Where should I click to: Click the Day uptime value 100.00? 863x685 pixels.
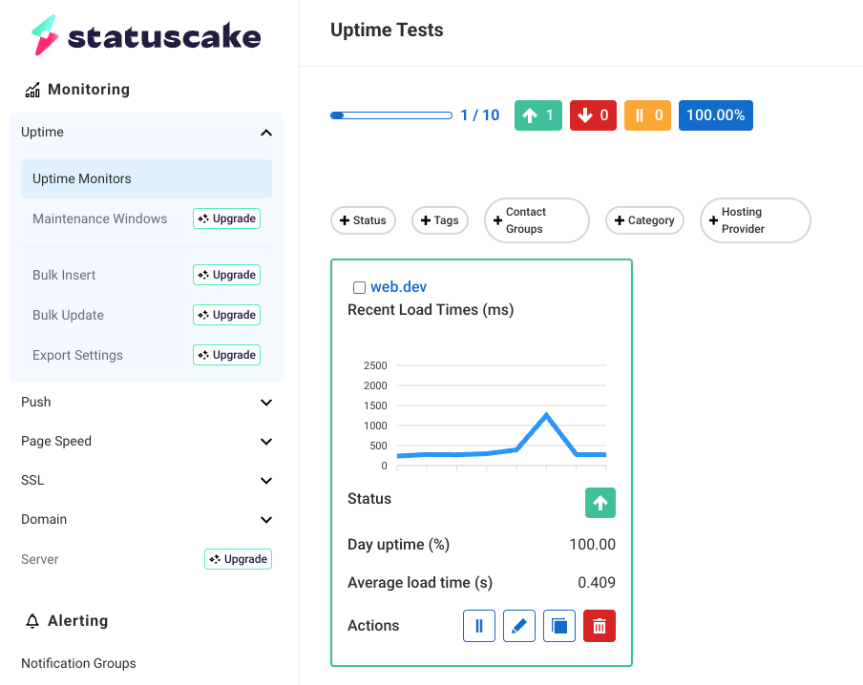point(592,544)
